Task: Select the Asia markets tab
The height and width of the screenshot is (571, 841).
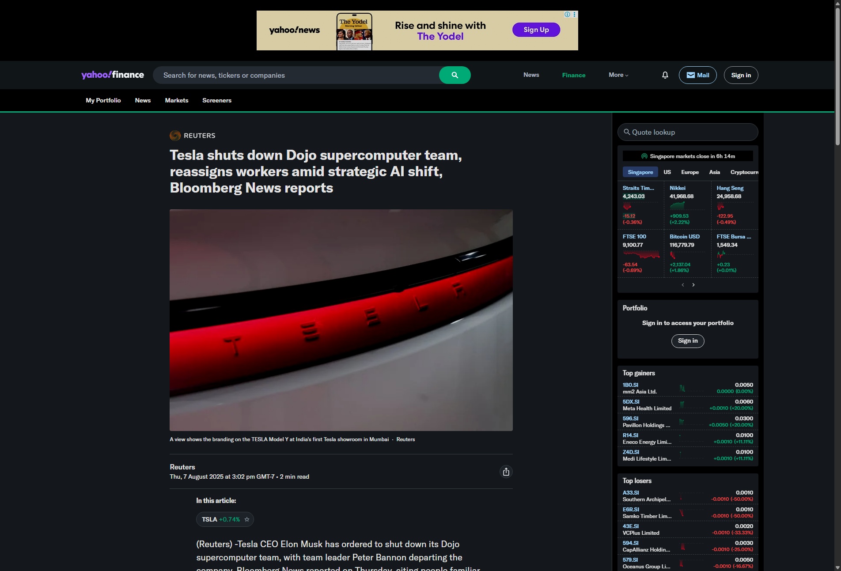Action: 715,172
